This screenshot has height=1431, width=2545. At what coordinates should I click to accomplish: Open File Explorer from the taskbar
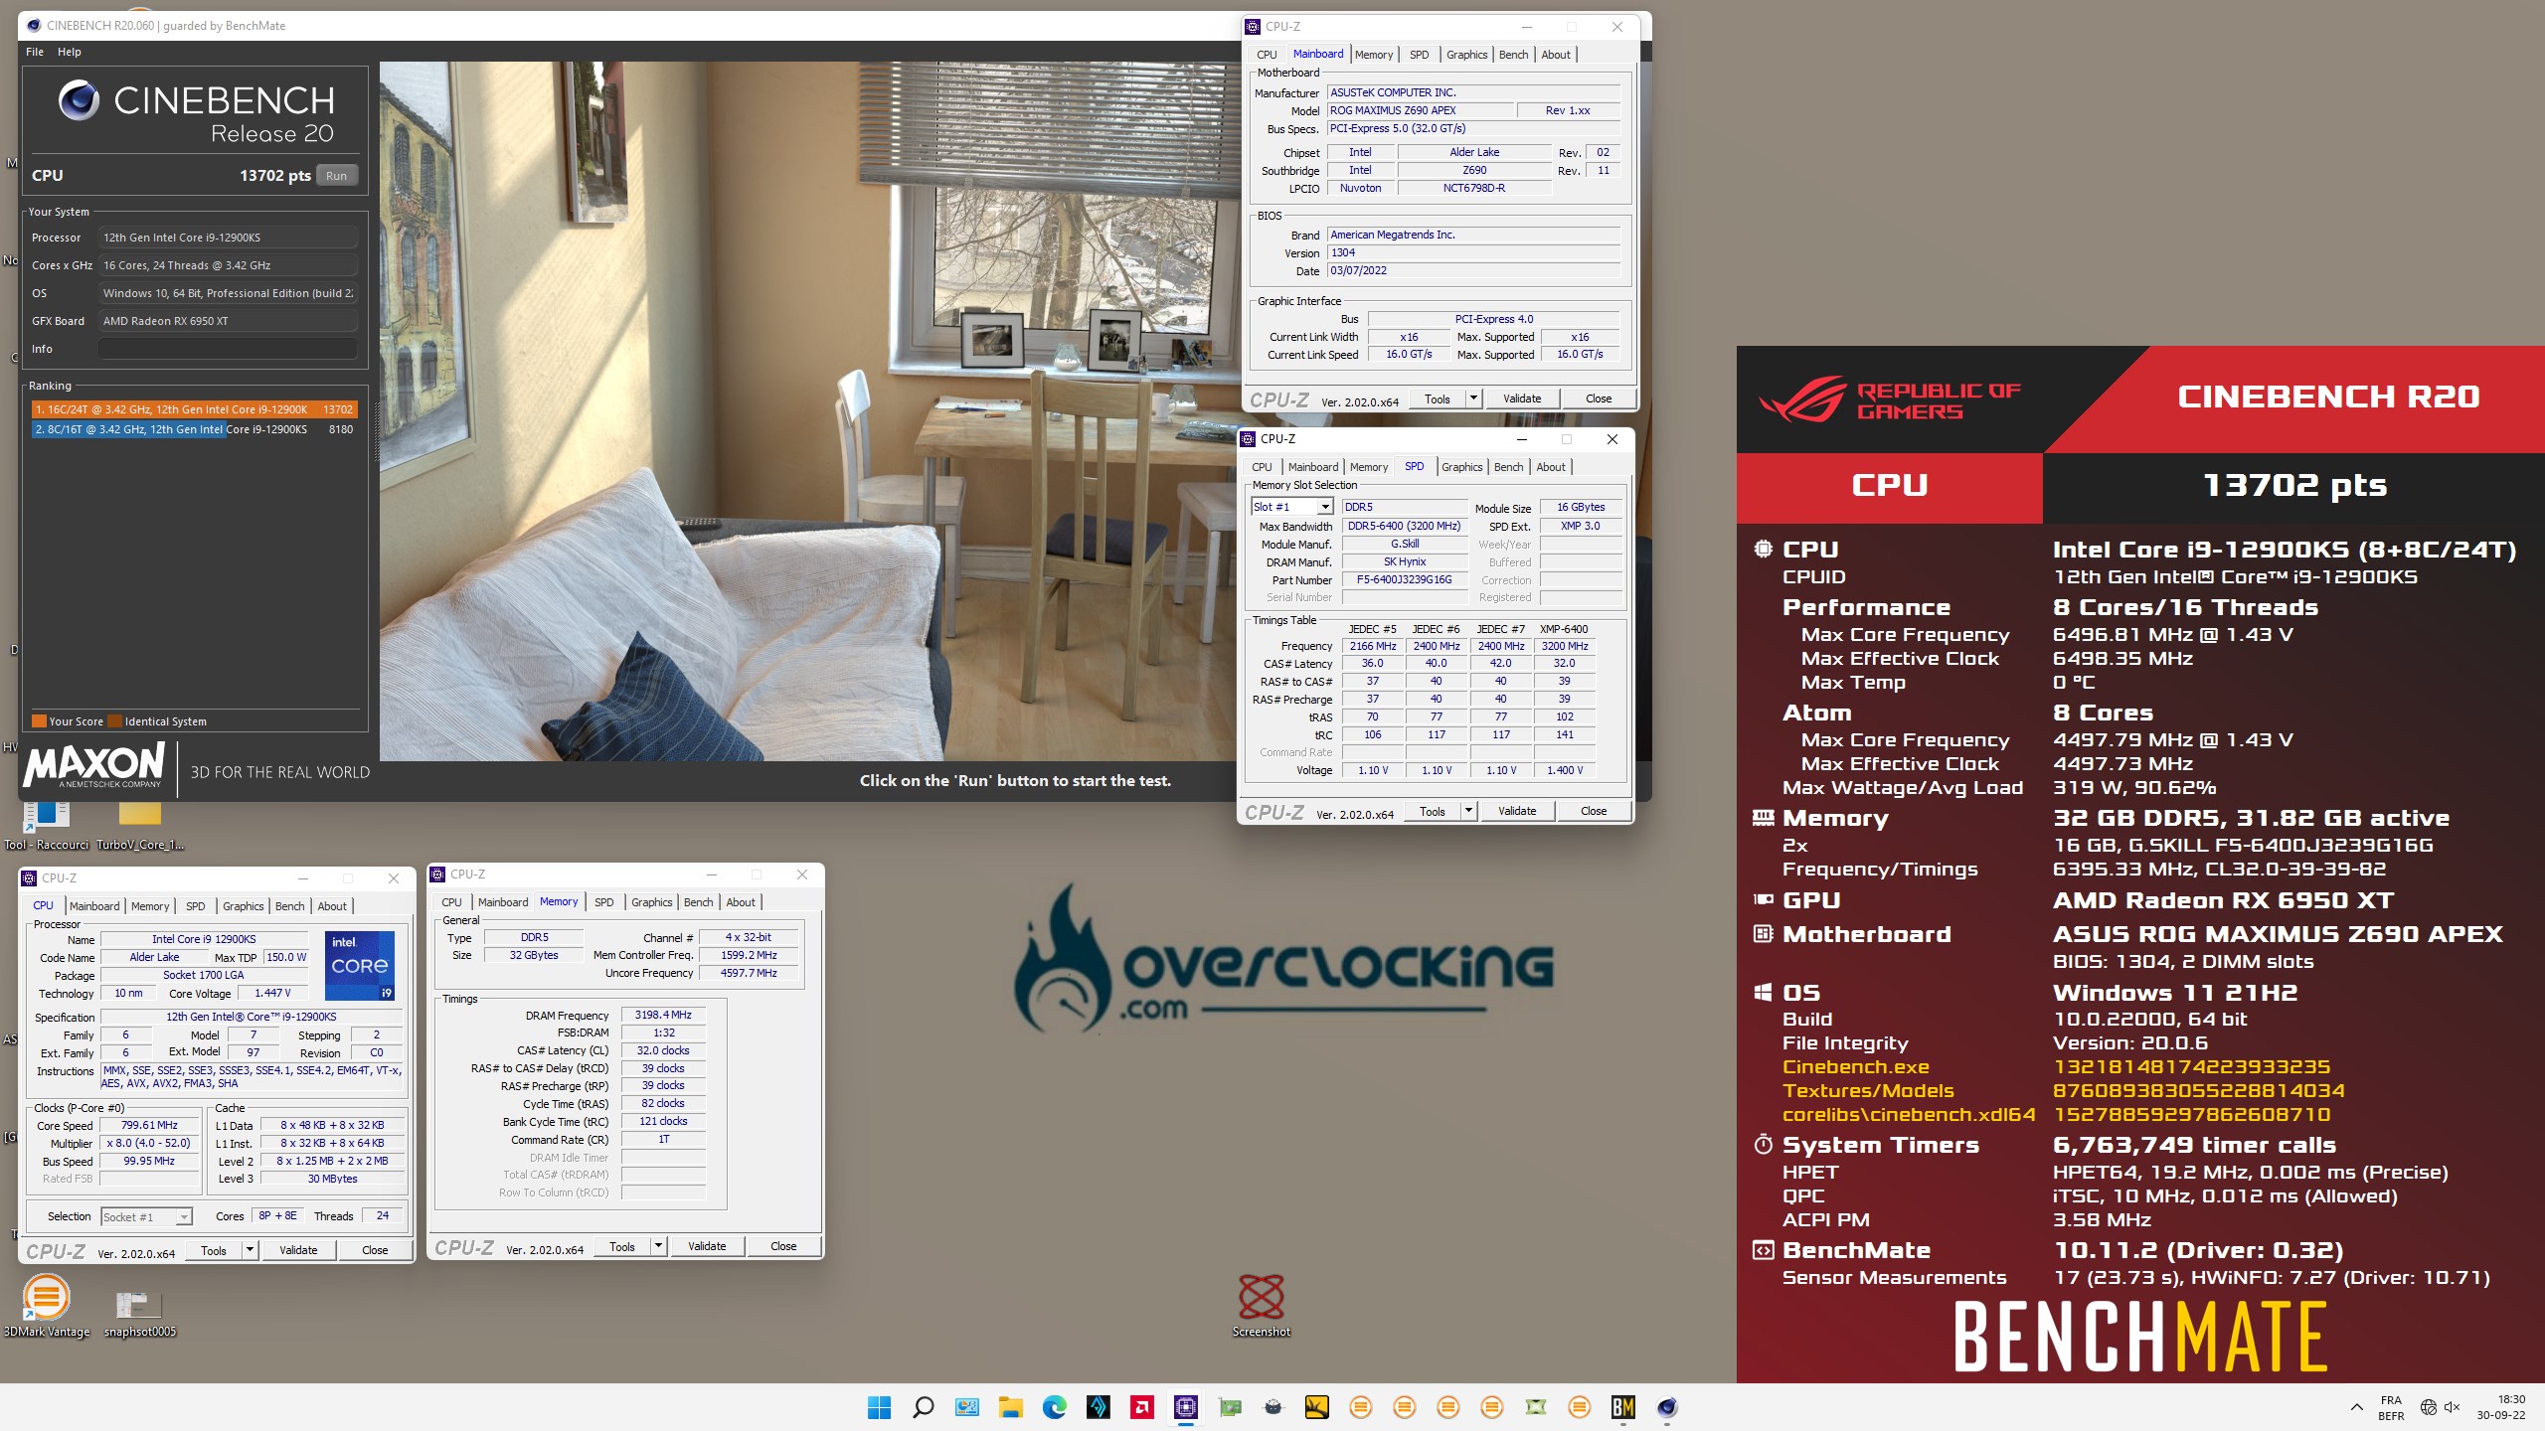coord(1010,1407)
